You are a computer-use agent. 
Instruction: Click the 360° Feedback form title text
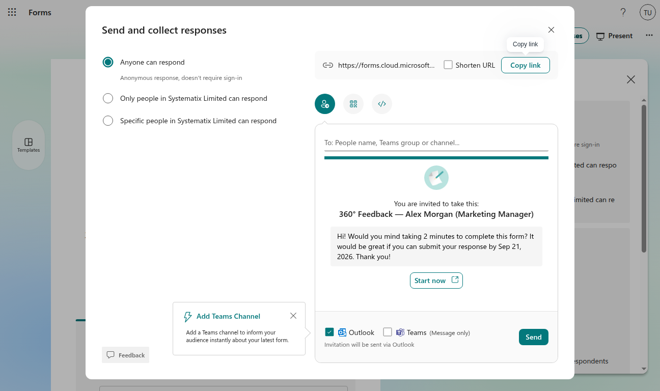pyautogui.click(x=436, y=214)
